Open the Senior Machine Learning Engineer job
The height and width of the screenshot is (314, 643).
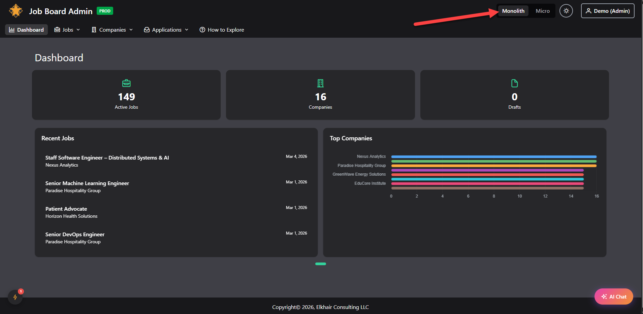pos(87,183)
